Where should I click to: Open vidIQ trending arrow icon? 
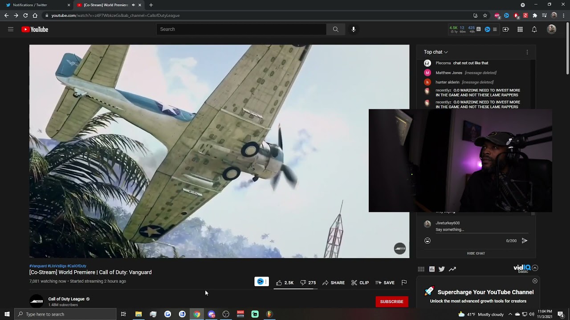click(x=452, y=269)
